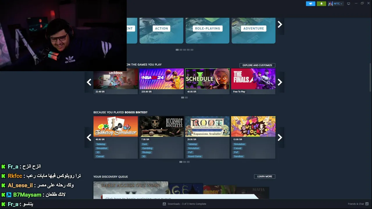
Task: Click the Friends & Chat icon
Action: pyautogui.click(x=367, y=204)
